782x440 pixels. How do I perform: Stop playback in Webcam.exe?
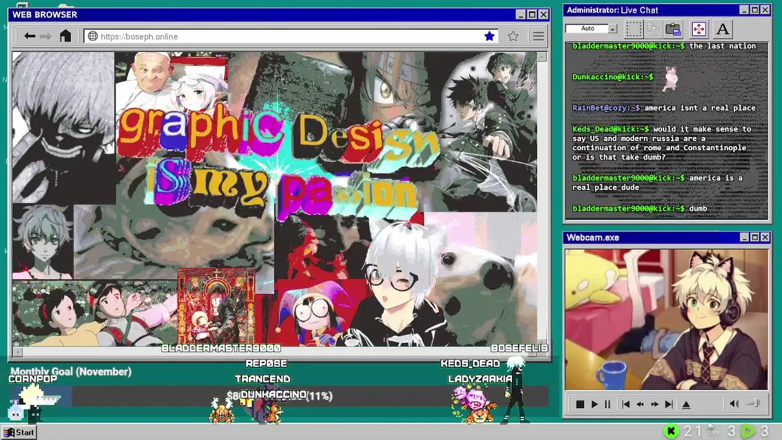pos(580,404)
